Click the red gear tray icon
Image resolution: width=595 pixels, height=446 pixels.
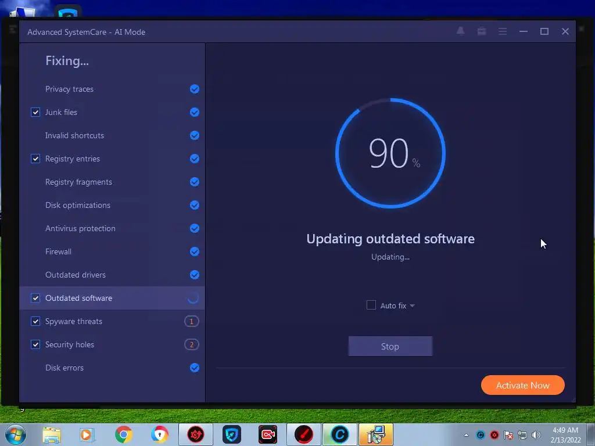[x=494, y=435]
